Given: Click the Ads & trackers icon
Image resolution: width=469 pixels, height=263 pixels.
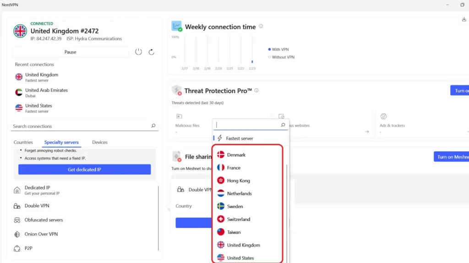Looking at the screenshot, I should [383, 116].
